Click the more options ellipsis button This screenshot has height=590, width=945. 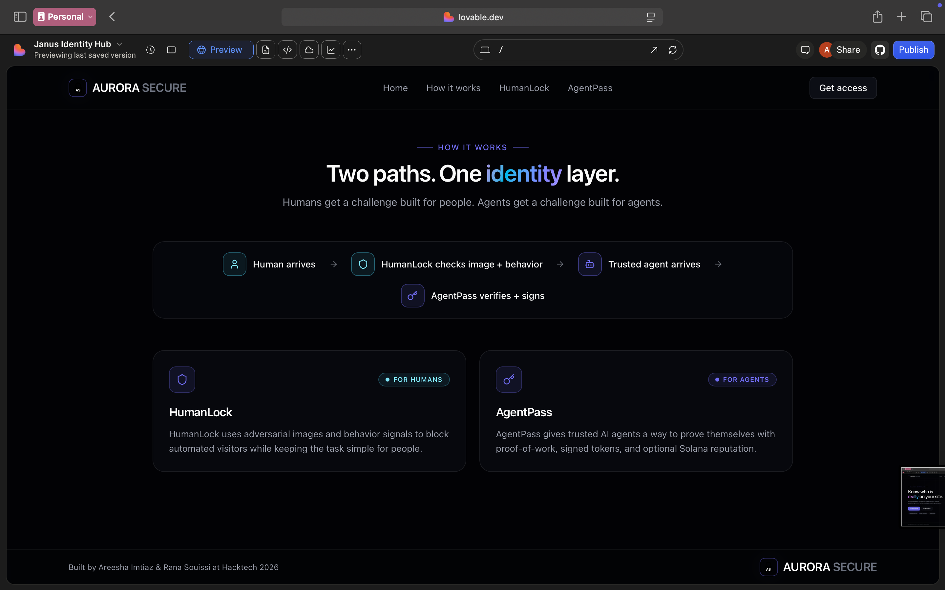coord(352,50)
